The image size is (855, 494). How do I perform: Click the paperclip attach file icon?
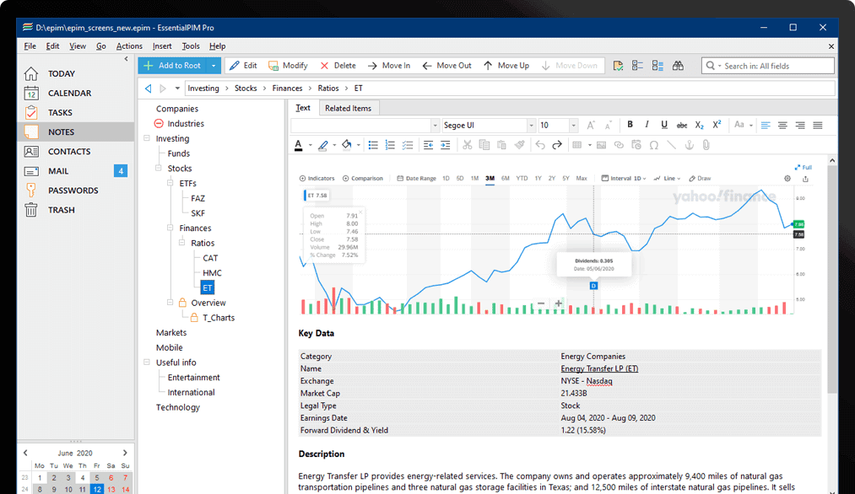click(x=706, y=145)
